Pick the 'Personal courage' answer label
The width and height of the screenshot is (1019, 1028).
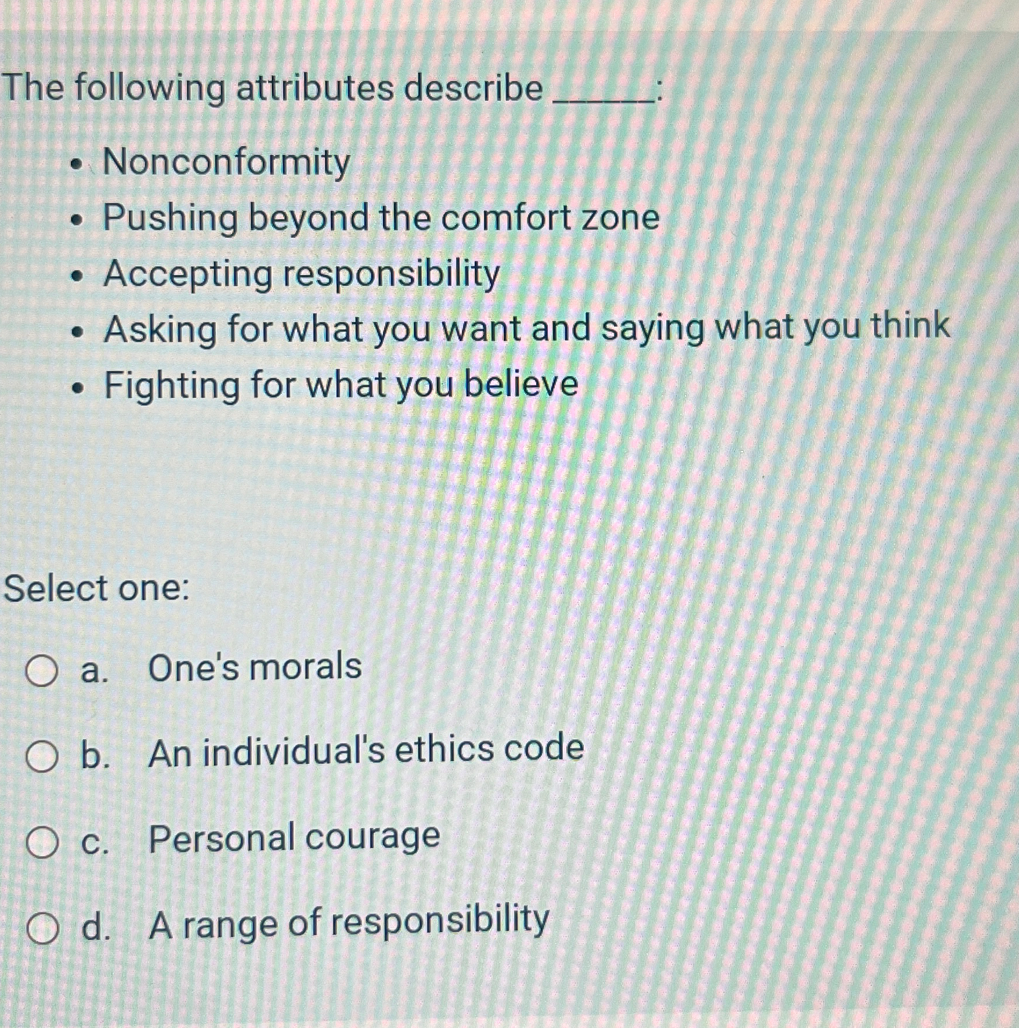pos(295,838)
